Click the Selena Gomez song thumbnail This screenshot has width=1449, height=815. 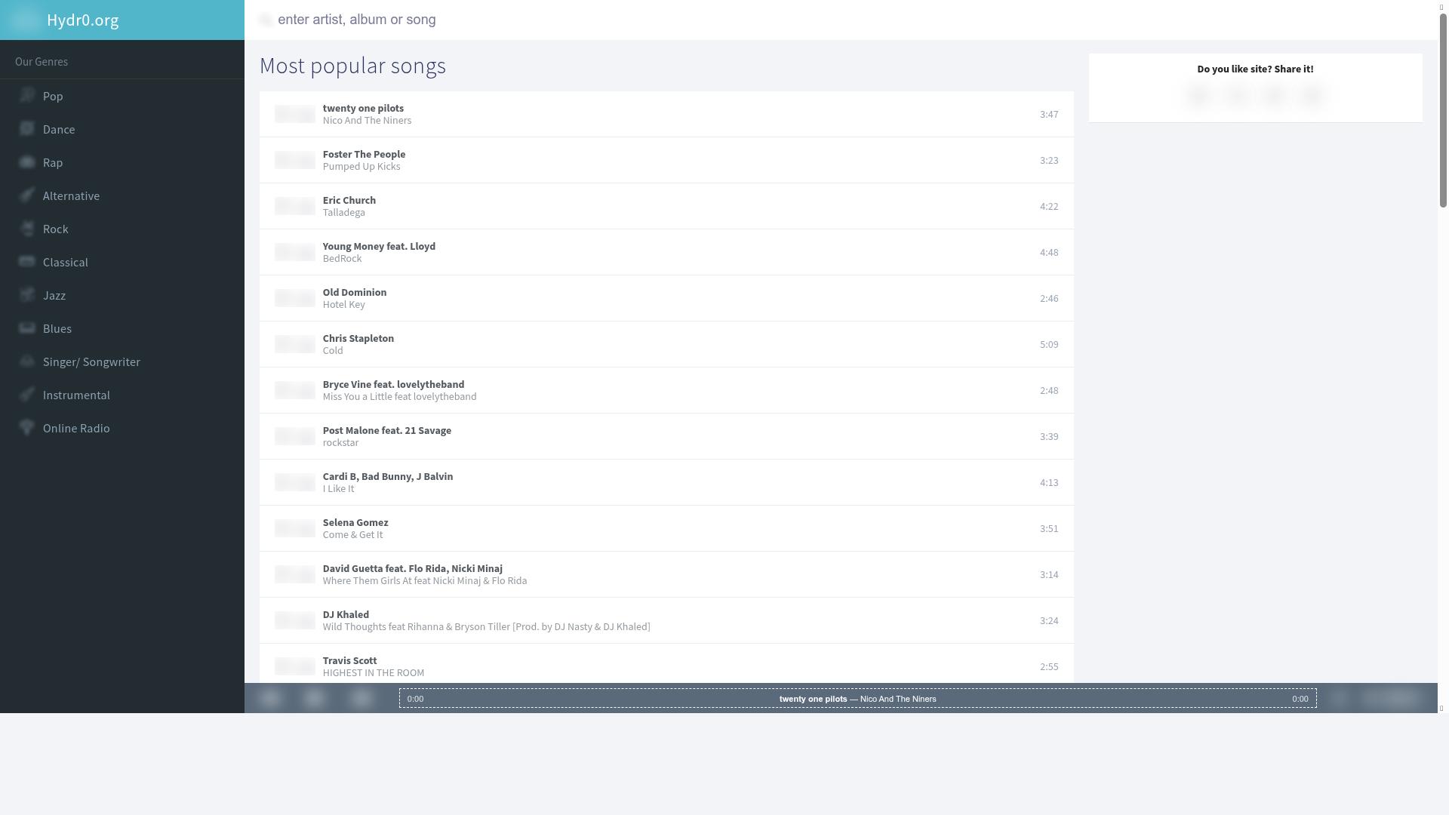pyautogui.click(x=294, y=528)
